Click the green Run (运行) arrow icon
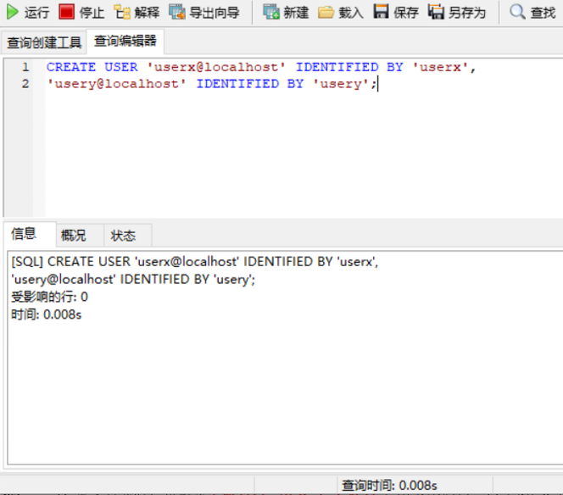 [12, 12]
